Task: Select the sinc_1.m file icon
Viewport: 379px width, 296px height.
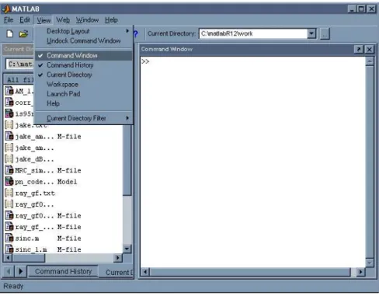Action: click(x=9, y=249)
